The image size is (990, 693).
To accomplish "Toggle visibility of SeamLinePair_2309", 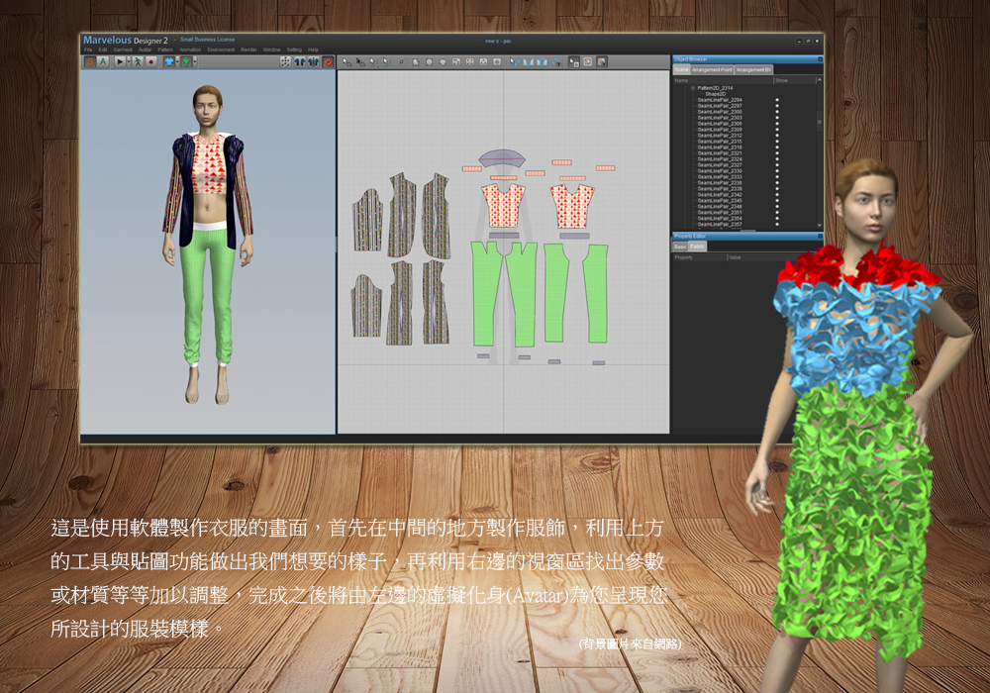I will tap(776, 130).
